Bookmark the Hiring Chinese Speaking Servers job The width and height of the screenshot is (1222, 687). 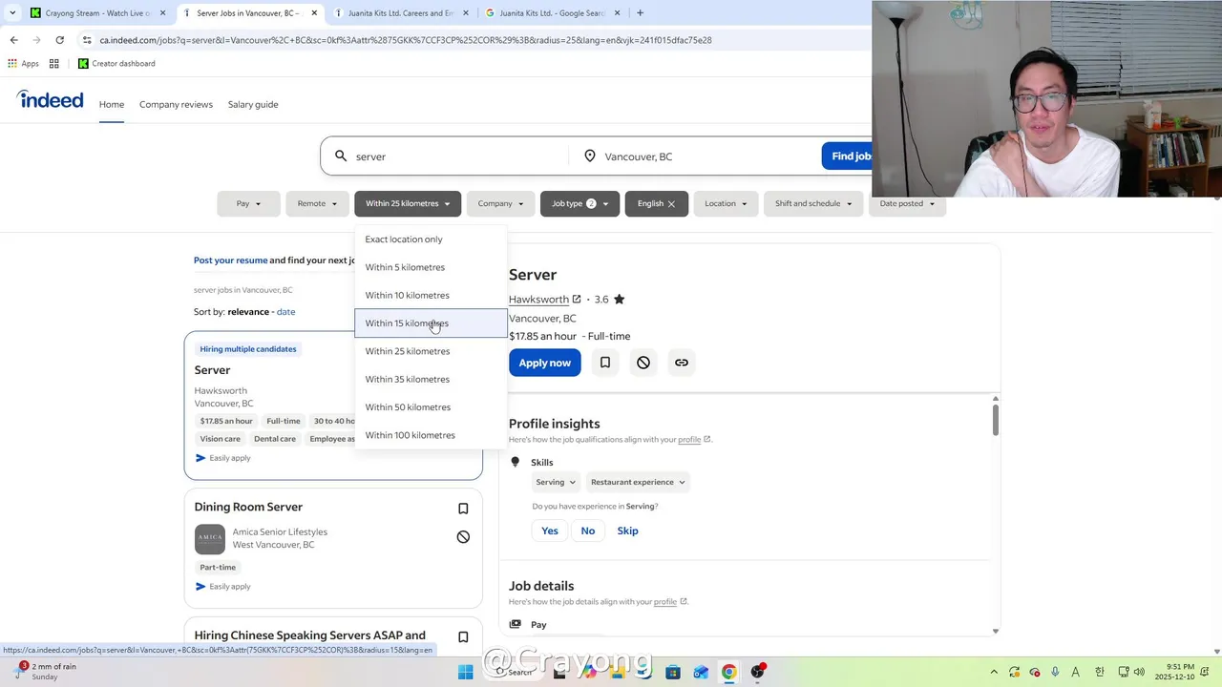point(463,637)
